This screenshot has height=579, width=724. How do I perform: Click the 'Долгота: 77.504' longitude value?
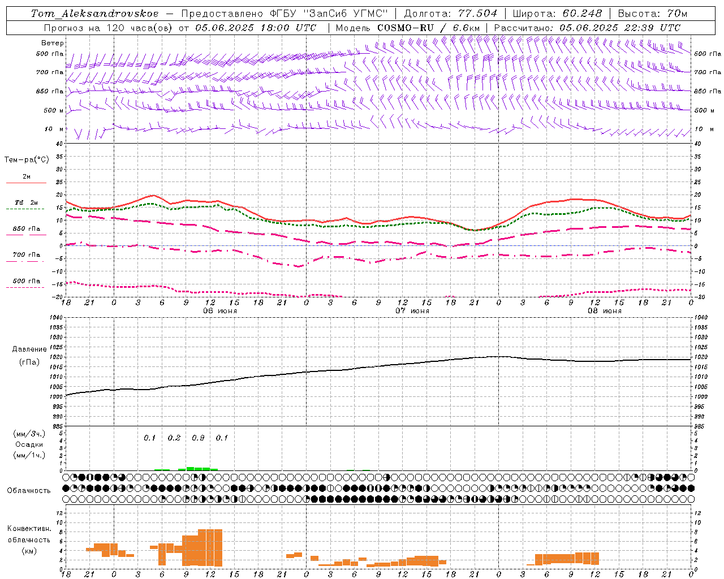[451, 14]
